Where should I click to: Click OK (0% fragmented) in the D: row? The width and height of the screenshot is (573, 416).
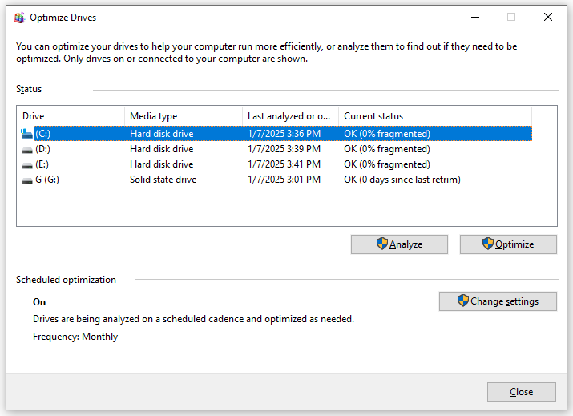387,149
